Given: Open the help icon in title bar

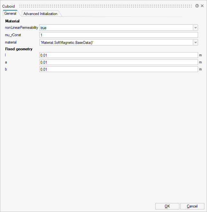Looking at the screenshot, I should click(x=197, y=6).
